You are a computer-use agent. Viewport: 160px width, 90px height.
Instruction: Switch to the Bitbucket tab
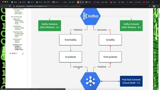click(x=121, y=2)
